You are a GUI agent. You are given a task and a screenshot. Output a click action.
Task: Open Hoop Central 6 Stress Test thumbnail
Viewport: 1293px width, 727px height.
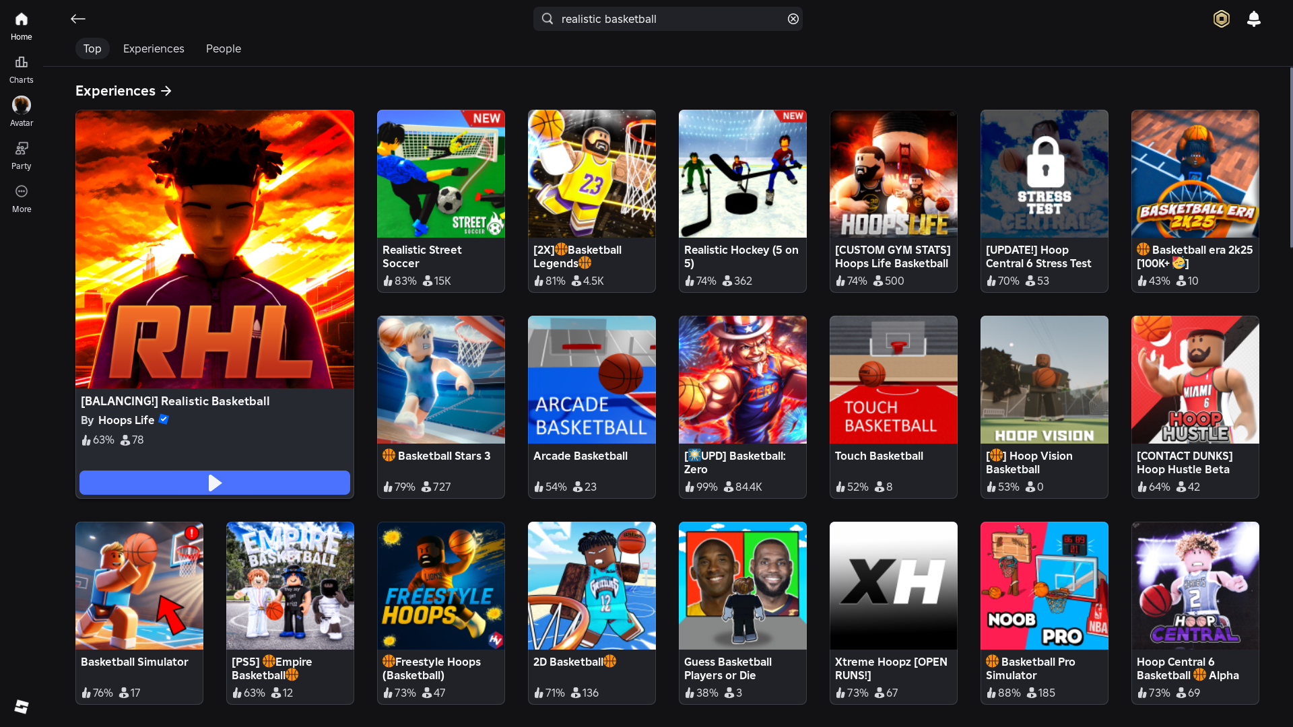[x=1045, y=174]
